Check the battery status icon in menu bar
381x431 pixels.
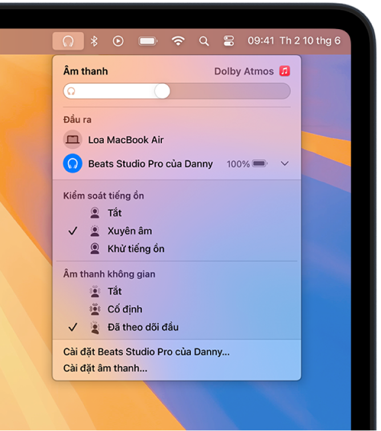point(148,41)
